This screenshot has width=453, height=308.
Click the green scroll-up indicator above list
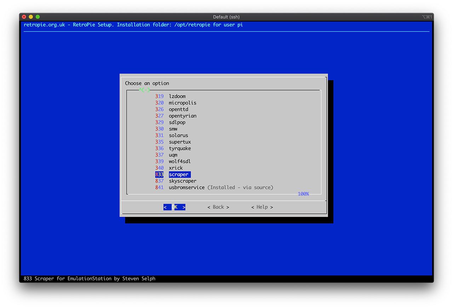144,90
